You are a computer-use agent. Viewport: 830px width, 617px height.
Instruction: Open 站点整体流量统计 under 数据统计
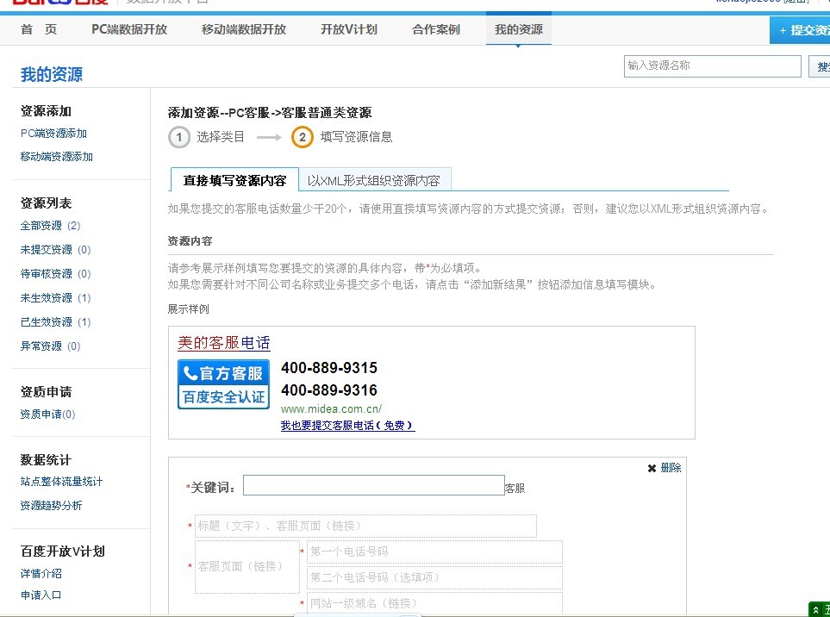tap(61, 482)
